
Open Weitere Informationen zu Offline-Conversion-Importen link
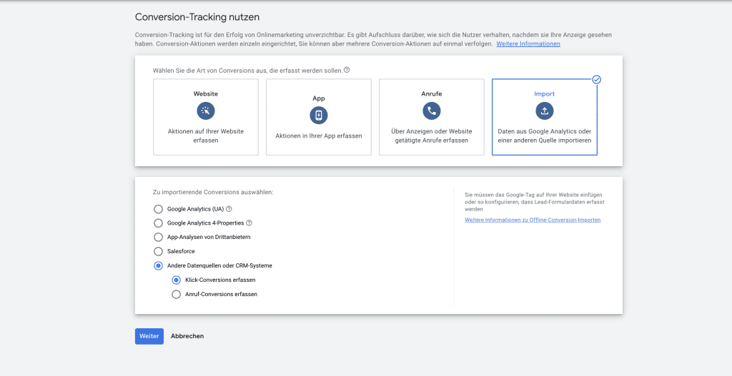(x=533, y=220)
